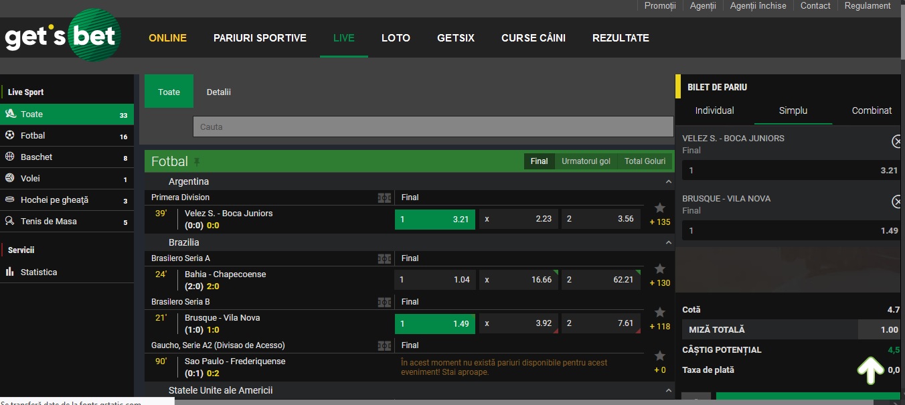Click the MIZĂ TOTALĂ stake field
This screenshot has height=405, width=905.
pyautogui.click(x=879, y=329)
